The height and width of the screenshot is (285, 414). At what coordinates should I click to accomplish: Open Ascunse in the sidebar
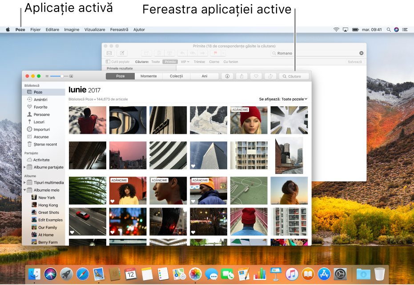pyautogui.click(x=41, y=137)
